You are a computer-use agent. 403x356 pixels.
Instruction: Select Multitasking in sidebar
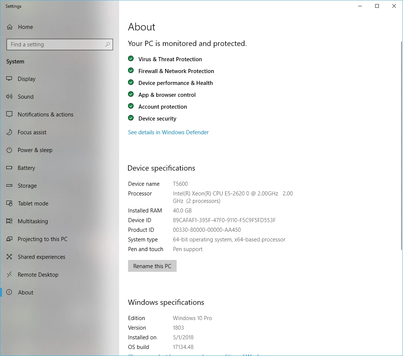[x=60, y=221]
